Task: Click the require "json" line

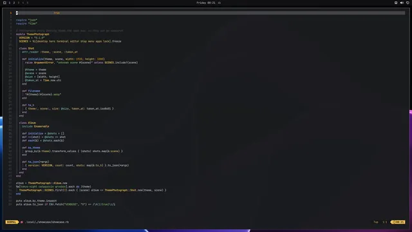Action: (x=26, y=20)
